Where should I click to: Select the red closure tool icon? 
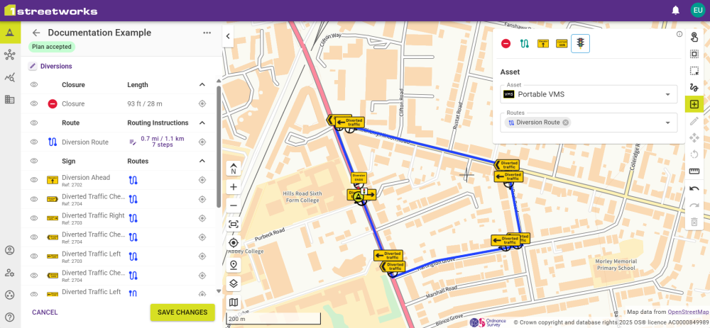pyautogui.click(x=506, y=43)
